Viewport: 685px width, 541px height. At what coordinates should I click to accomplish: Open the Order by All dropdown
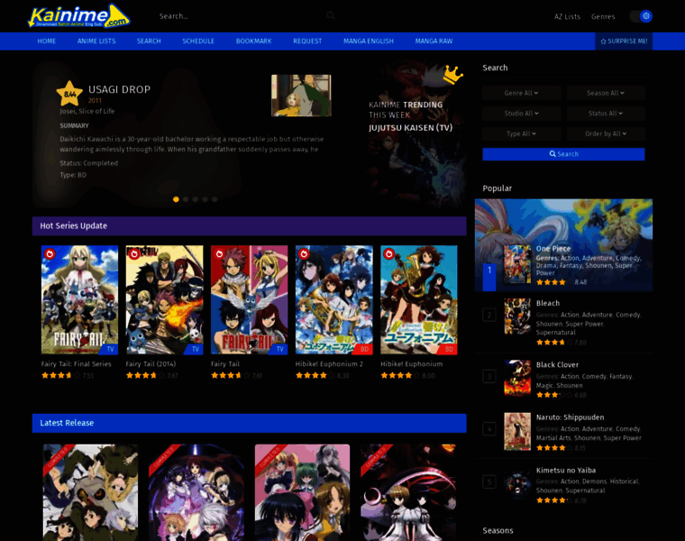tap(606, 133)
